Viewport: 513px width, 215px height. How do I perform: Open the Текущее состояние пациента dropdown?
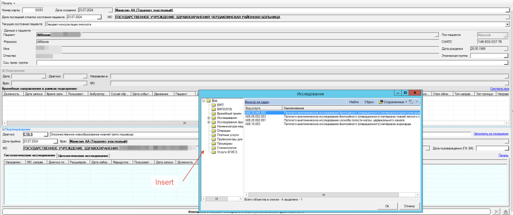pyautogui.click(x=507, y=24)
